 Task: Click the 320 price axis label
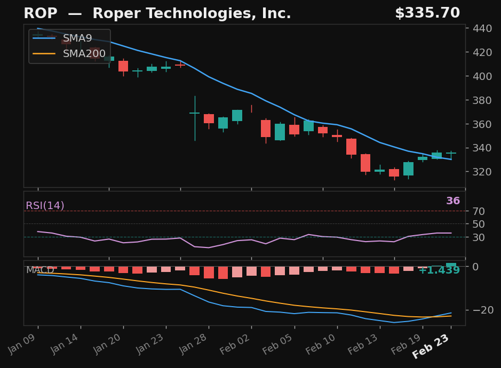(482, 172)
